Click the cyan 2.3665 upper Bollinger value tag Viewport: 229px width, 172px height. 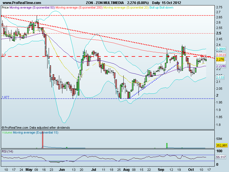coord(221,49)
